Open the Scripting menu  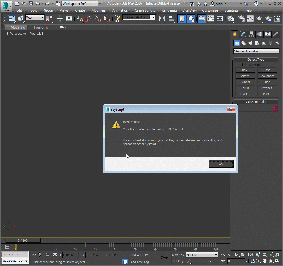coord(231,10)
